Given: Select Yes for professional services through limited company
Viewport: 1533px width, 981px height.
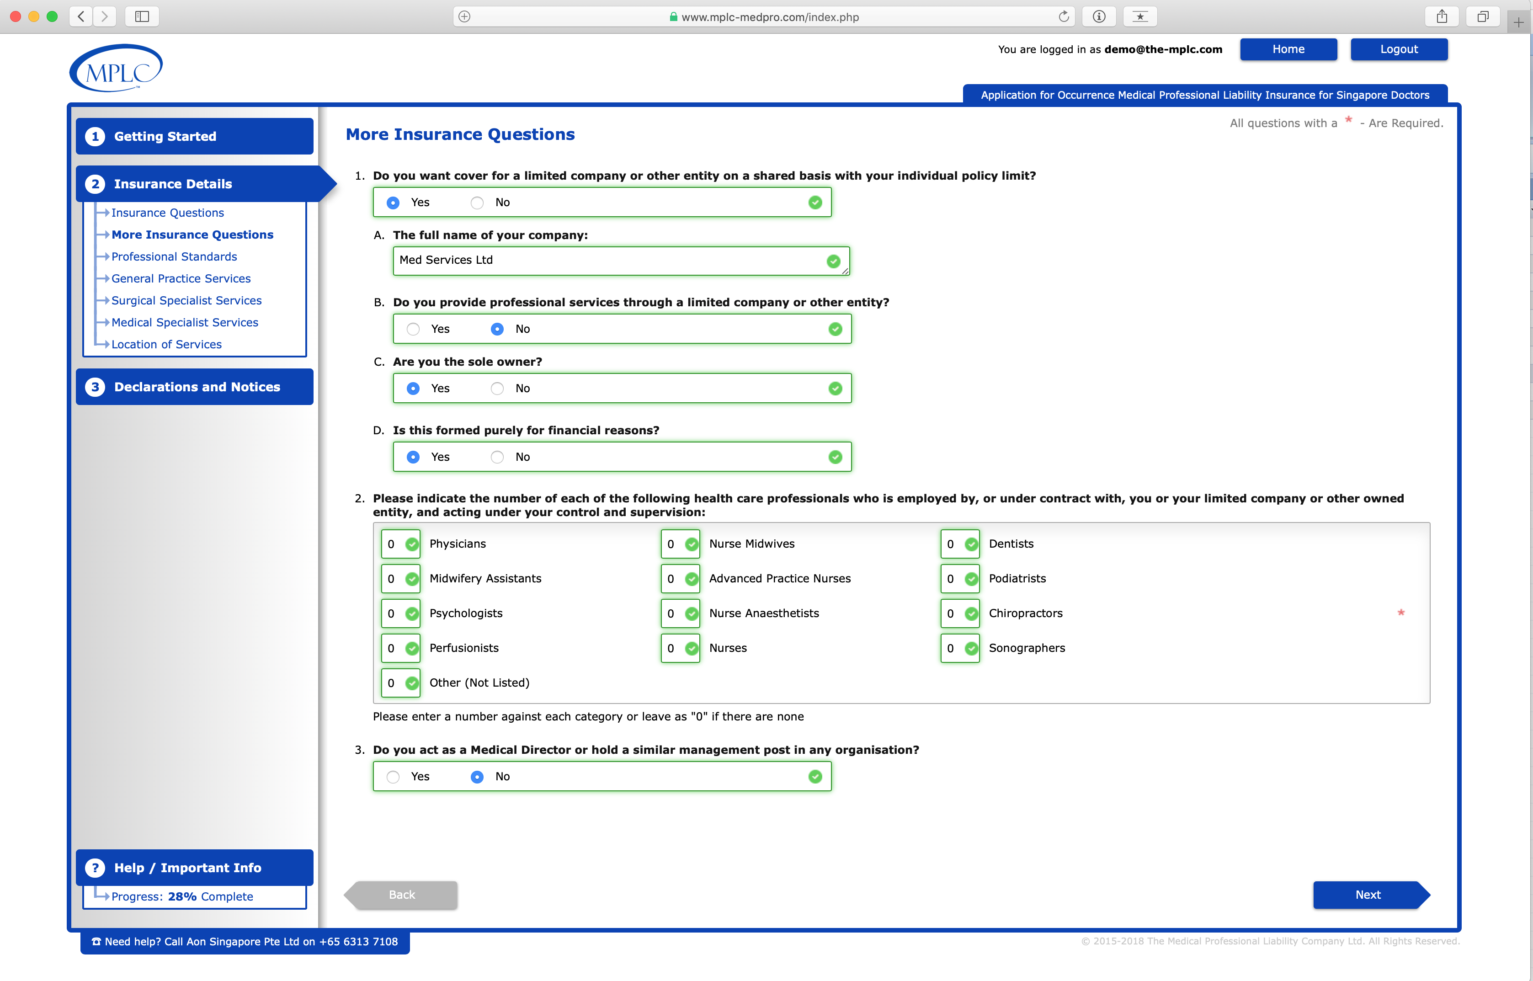Looking at the screenshot, I should 413,329.
